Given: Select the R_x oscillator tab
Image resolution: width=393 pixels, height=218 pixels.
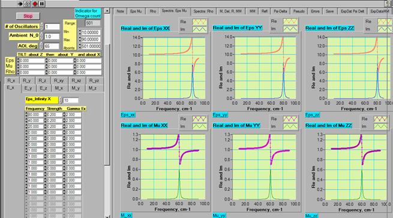Looking at the screenshot, I should [x=11, y=81].
